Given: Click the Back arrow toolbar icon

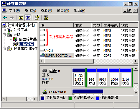Looking at the screenshot, I should [5, 18].
